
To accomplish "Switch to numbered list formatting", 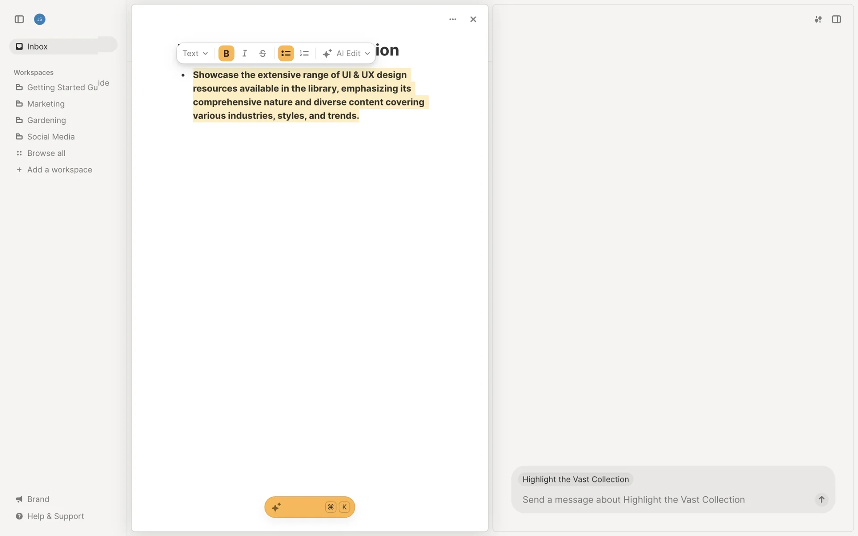I will pyautogui.click(x=304, y=54).
